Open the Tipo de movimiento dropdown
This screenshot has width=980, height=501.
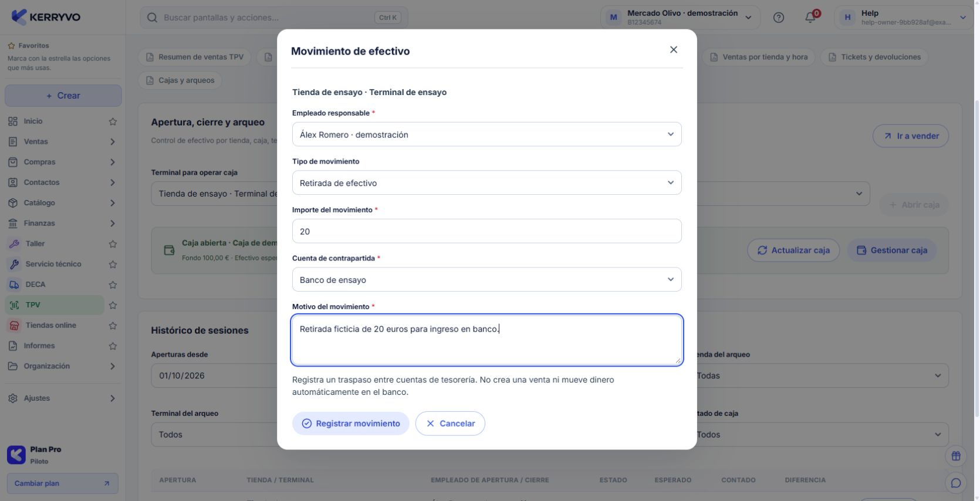tap(486, 182)
